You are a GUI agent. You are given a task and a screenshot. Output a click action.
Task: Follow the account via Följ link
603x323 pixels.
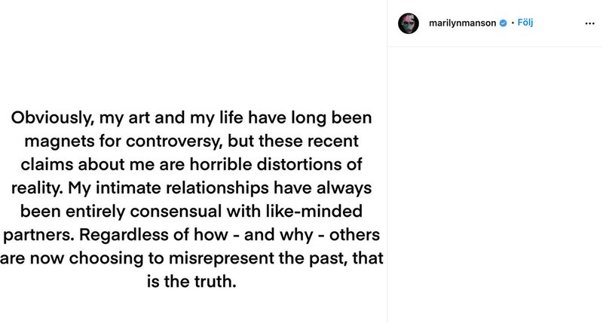pos(525,23)
